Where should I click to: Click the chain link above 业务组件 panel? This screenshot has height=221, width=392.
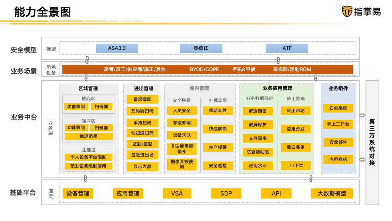316,78
